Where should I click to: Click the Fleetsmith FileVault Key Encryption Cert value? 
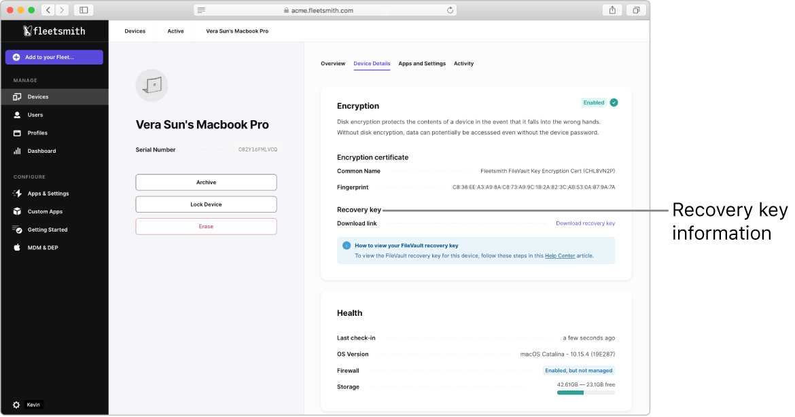point(548,171)
